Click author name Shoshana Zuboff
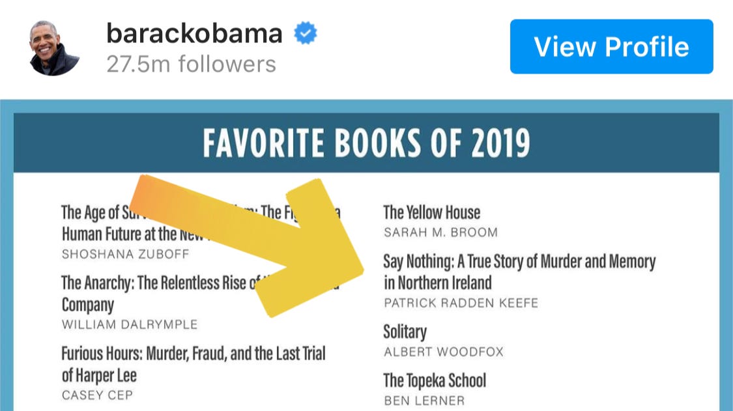Image resolution: width=733 pixels, height=411 pixels. tap(125, 254)
